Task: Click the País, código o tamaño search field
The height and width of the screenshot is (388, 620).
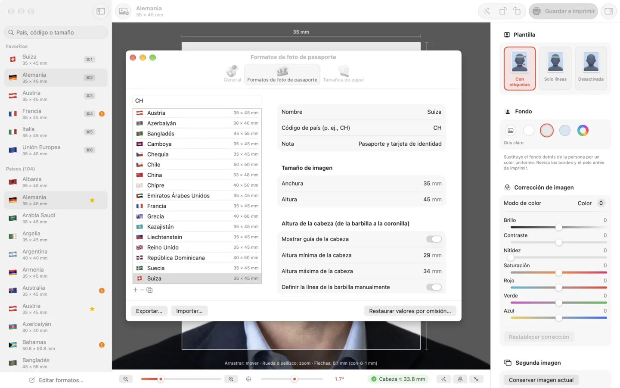Action: pos(56,32)
